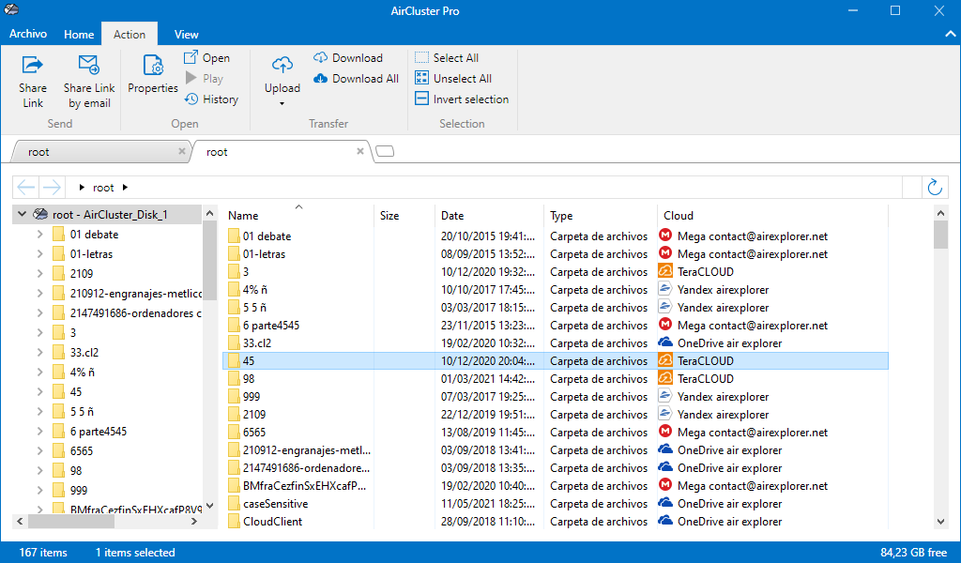The image size is (961, 563).
Task: Select 4% ñ folder in tree
Action: click(83, 372)
